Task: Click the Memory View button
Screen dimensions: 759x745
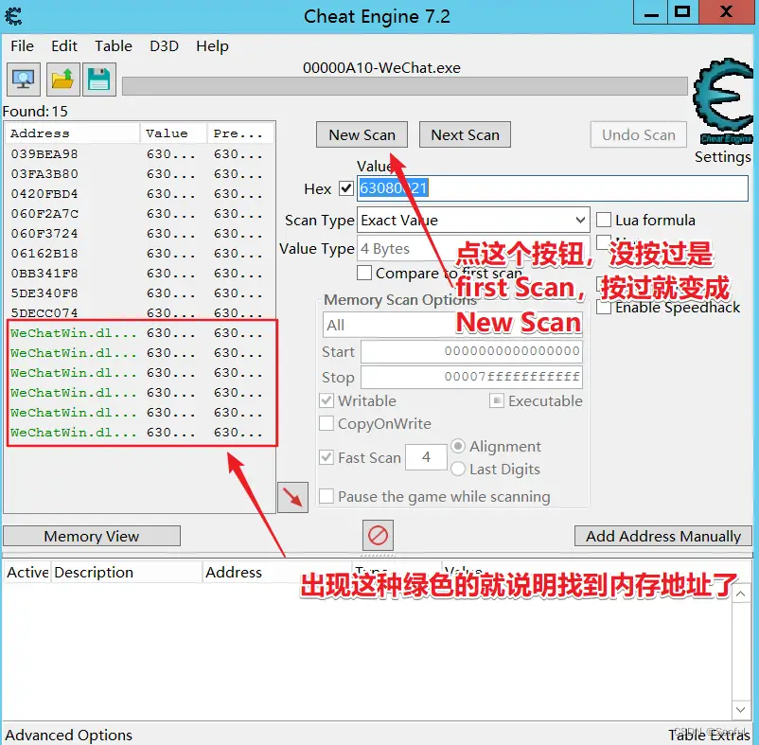Action: coord(91,536)
